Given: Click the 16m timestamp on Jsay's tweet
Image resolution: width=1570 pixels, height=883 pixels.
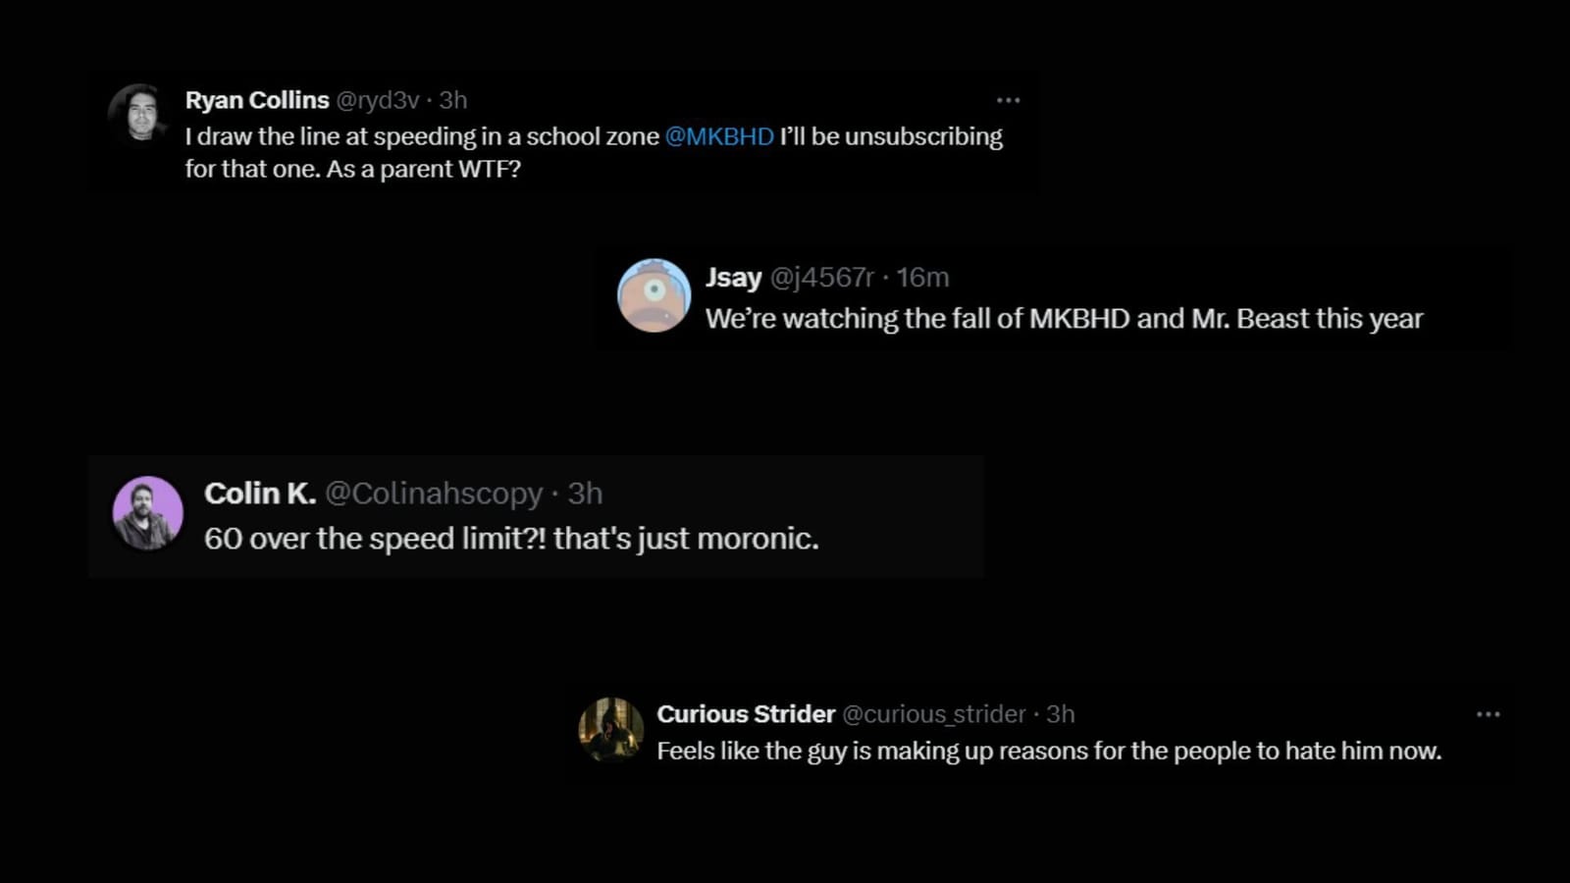Looking at the screenshot, I should pyautogui.click(x=924, y=277).
